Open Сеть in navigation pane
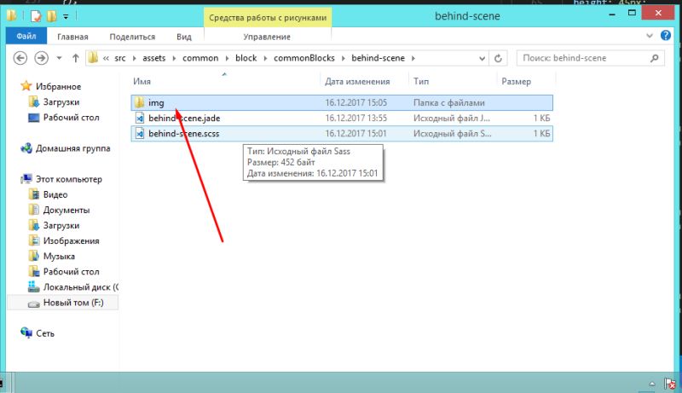This screenshot has width=682, height=393. (x=45, y=333)
